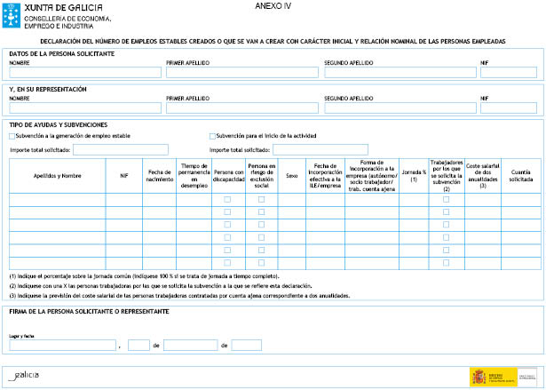546x390 pixels.
Task: Tick first-row 'Trabajadores por los que se solicita' checkbox
Action: pos(446,200)
